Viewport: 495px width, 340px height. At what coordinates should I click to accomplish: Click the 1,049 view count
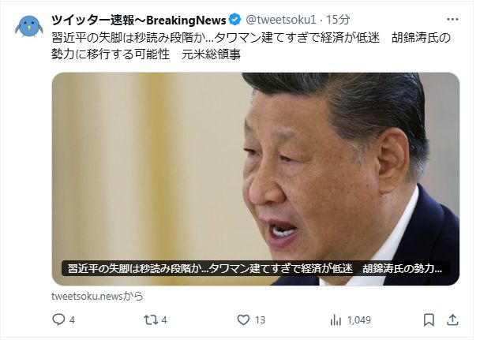[x=359, y=320]
